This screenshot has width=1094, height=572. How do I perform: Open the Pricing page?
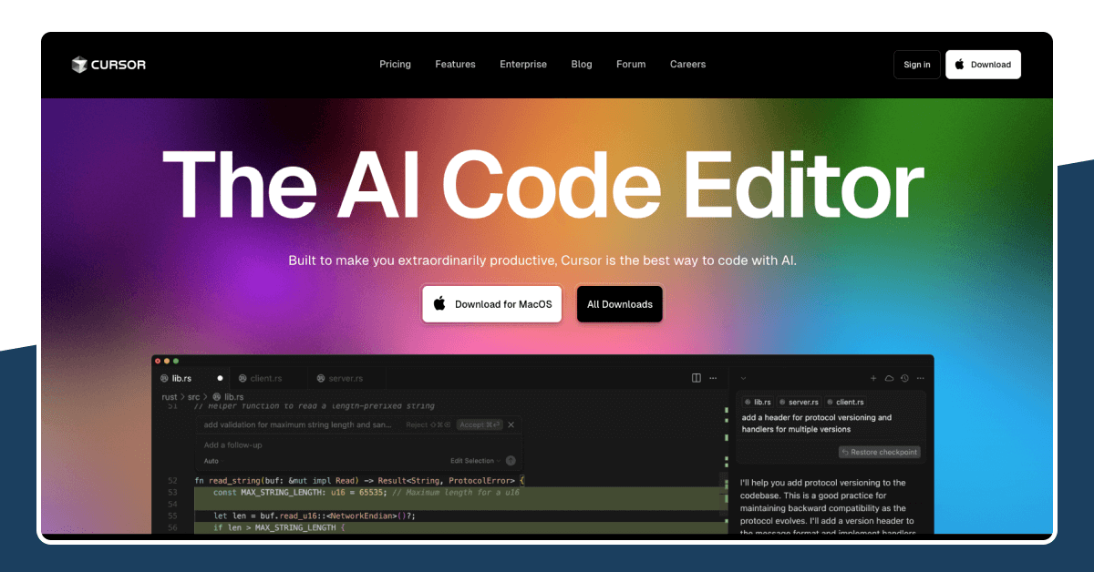pos(395,65)
